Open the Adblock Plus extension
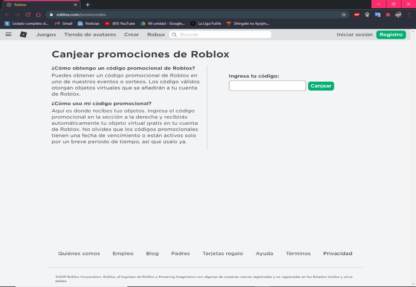Image resolution: width=416 pixels, height=287 pixels. [x=356, y=14]
